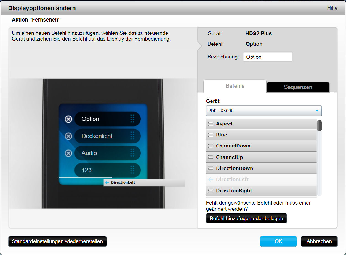The height and width of the screenshot is (255, 346).
Task: Select the Befehle tab
Action: [x=235, y=86]
